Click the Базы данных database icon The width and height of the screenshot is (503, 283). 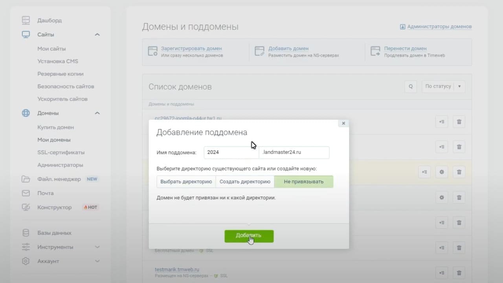(x=26, y=233)
